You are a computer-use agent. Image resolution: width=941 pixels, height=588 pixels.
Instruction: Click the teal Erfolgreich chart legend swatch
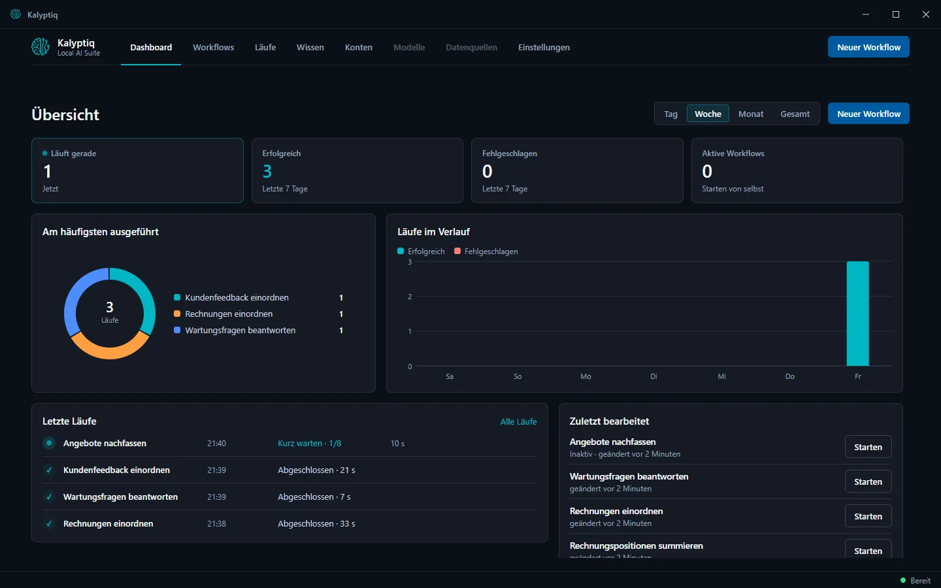tap(401, 251)
